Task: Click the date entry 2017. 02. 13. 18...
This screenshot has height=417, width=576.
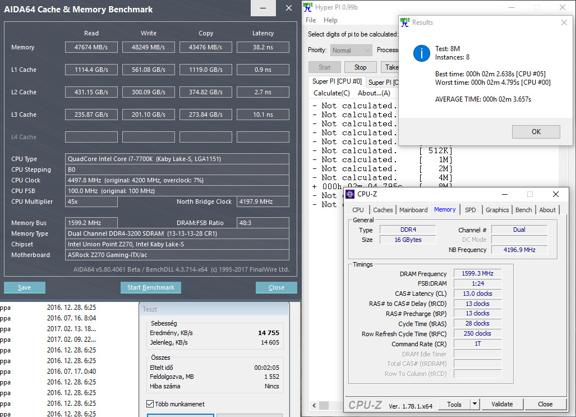Action: click(x=71, y=329)
